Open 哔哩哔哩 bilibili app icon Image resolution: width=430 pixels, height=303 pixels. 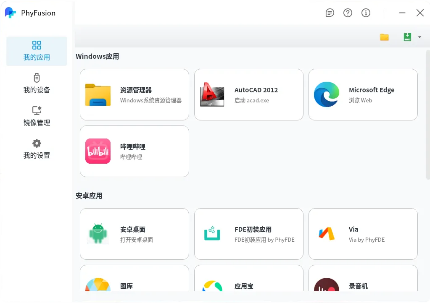click(x=98, y=151)
